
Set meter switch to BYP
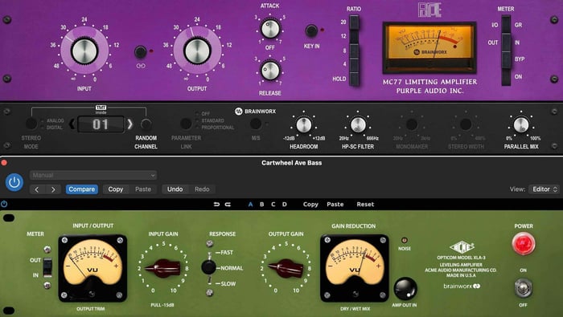pyautogui.click(x=506, y=59)
